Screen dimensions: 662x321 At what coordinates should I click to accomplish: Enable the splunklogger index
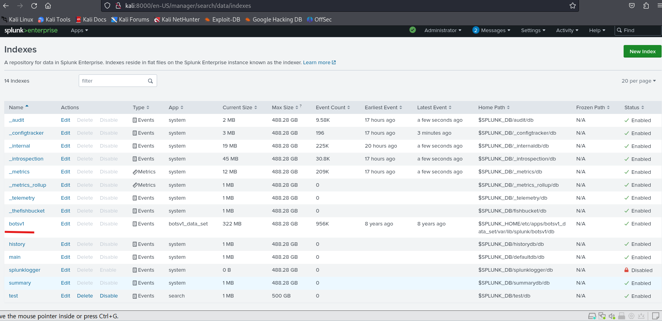[x=108, y=270]
